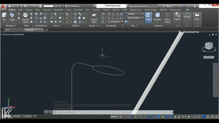
Task: Click Sign In in title bar
Action: tap(169, 6)
